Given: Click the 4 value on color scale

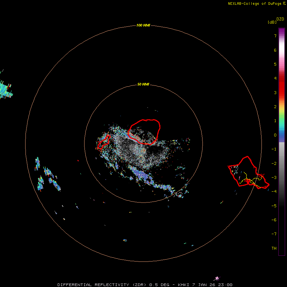Looking at the screenshot, I should point(275,78).
